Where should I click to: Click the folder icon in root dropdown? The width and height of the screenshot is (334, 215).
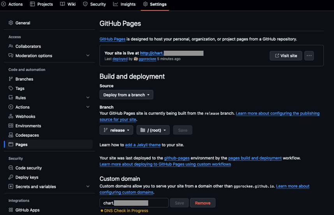pyautogui.click(x=143, y=130)
